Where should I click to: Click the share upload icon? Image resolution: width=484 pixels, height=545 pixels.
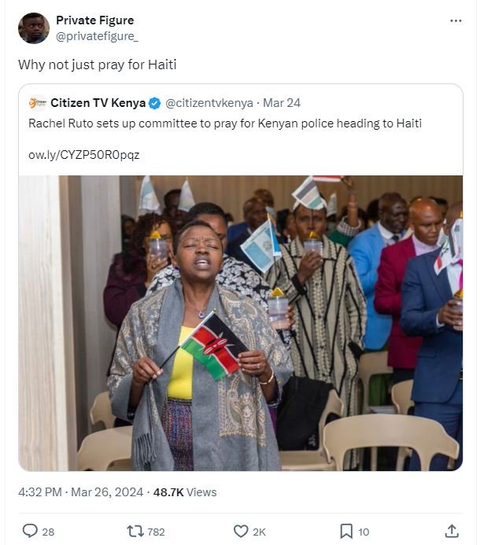pyautogui.click(x=452, y=531)
